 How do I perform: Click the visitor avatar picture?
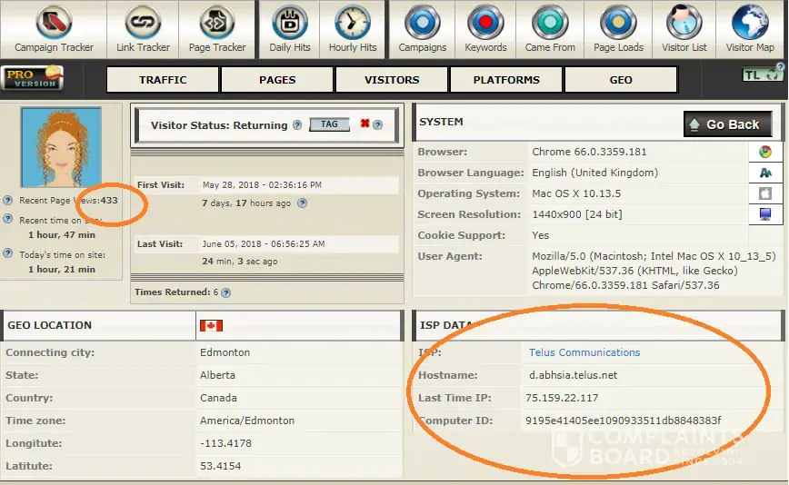pos(60,148)
